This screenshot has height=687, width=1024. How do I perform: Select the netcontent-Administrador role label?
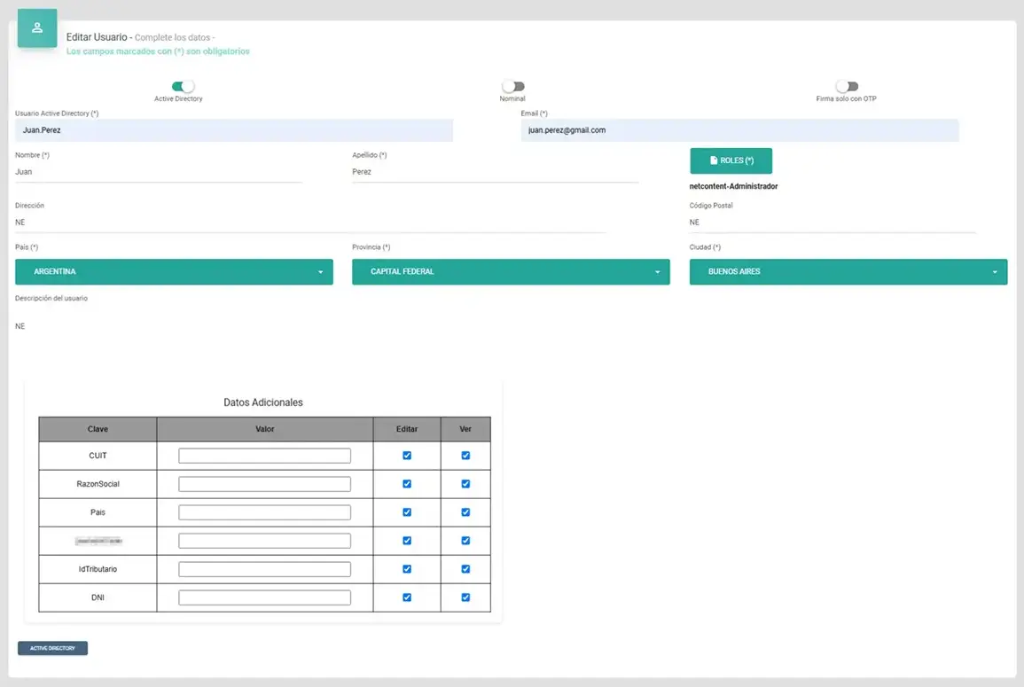tap(734, 186)
